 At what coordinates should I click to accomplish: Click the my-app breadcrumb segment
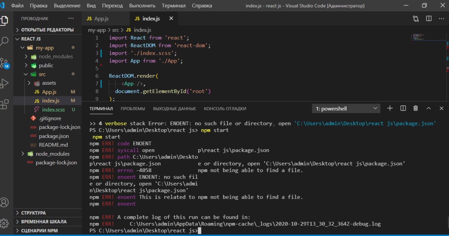tap(96, 30)
